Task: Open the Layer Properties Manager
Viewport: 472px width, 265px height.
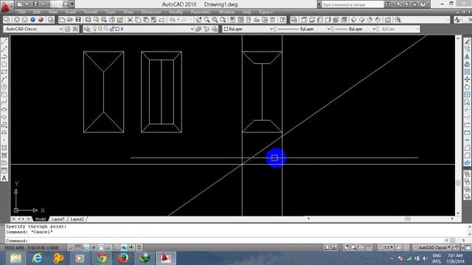Action: pos(87,29)
